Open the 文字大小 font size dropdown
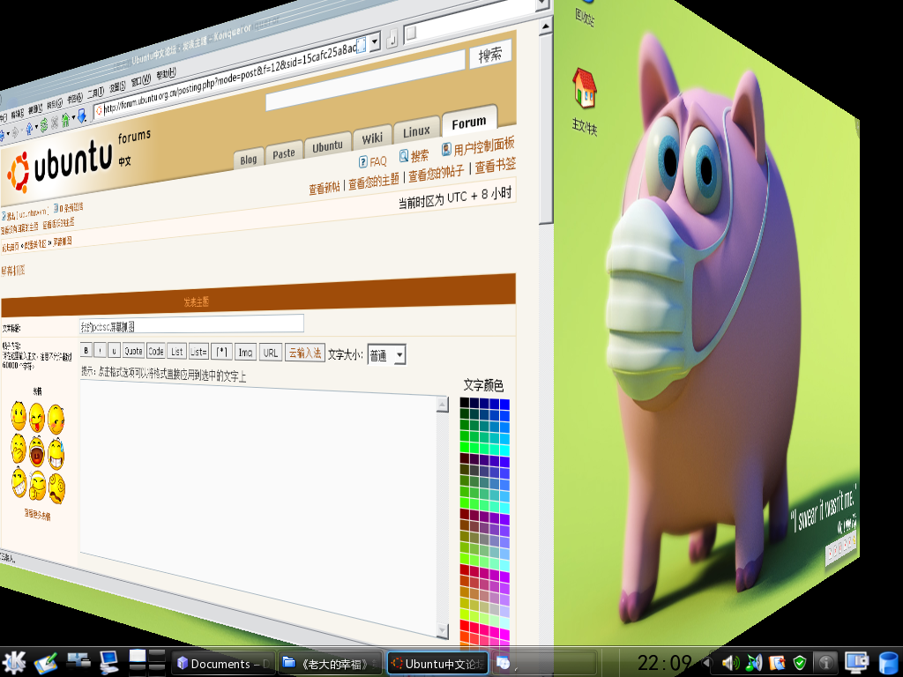 (386, 355)
